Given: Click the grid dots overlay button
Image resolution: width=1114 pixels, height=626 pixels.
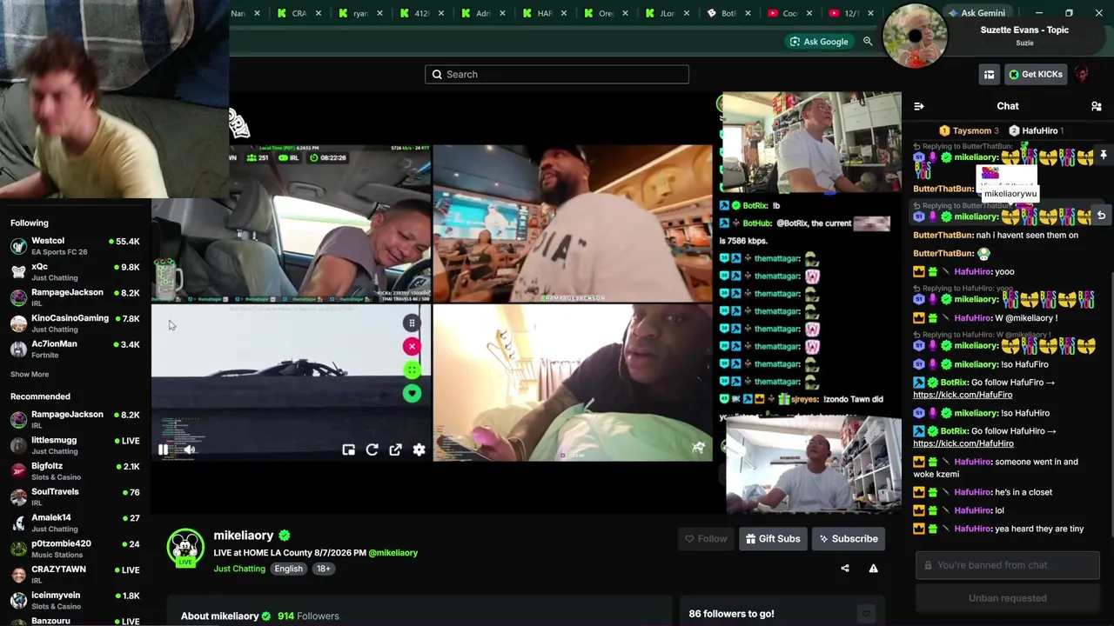Looking at the screenshot, I should coord(412,323).
